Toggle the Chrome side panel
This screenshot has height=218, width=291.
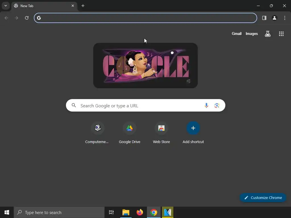tap(264, 18)
